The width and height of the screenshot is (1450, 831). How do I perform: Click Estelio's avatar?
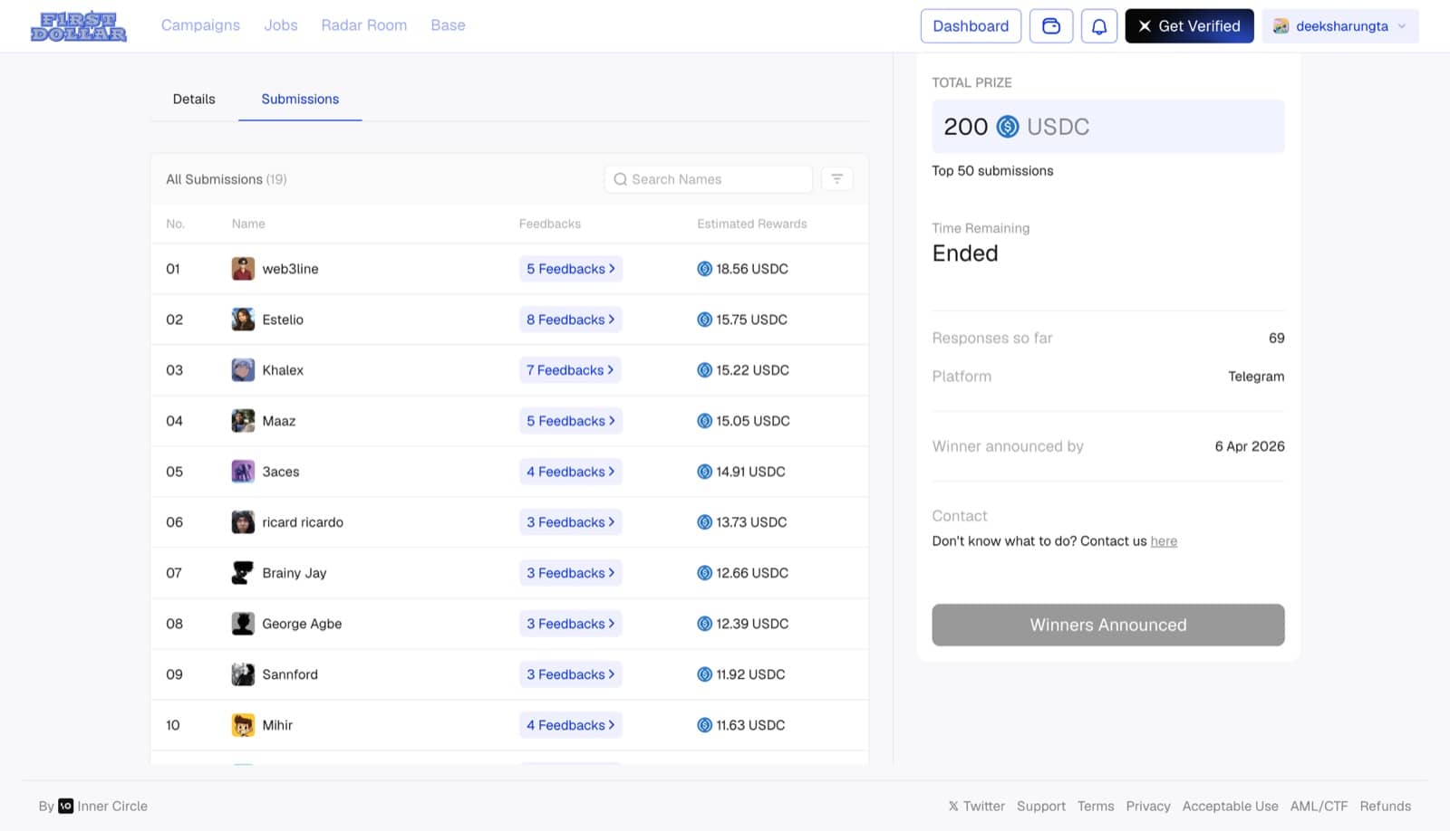tap(243, 320)
